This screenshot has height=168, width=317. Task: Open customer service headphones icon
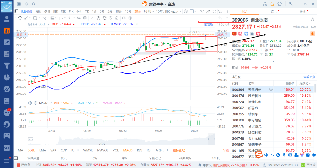point(265,4)
